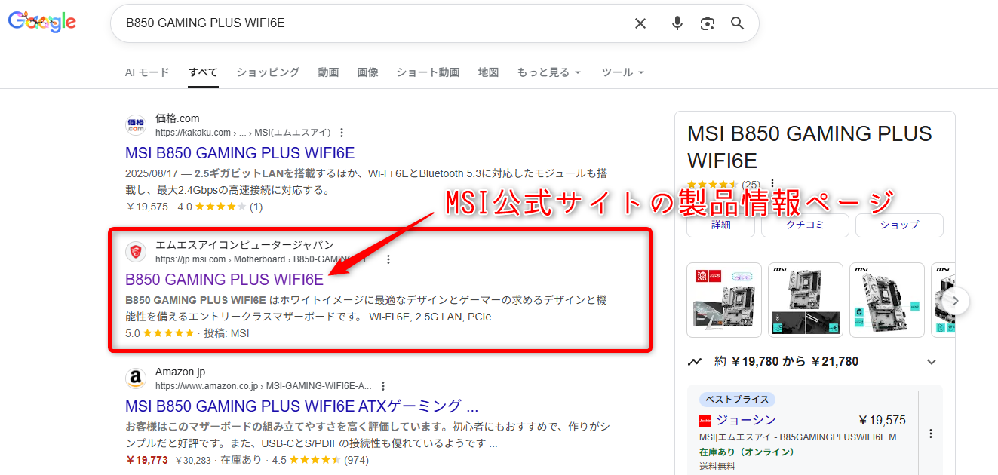This screenshot has height=475, width=998.
Task: Open the ツール dropdown
Action: click(x=622, y=72)
